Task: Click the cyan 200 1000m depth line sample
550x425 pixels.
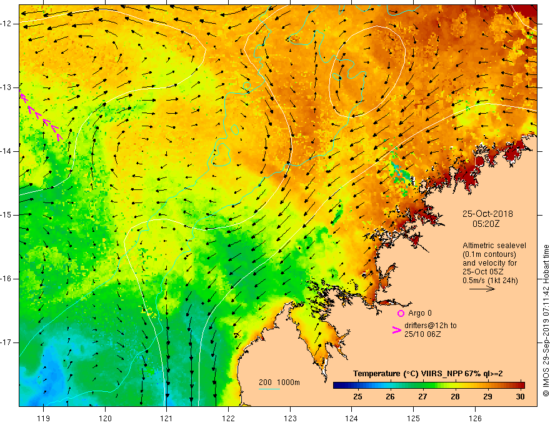Action: coord(269,389)
